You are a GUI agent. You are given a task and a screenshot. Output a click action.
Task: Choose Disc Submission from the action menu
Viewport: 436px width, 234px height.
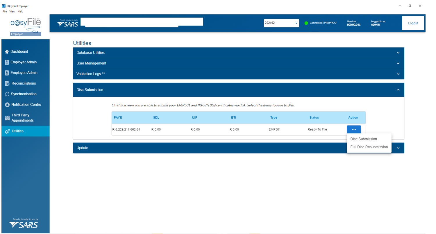363,139
